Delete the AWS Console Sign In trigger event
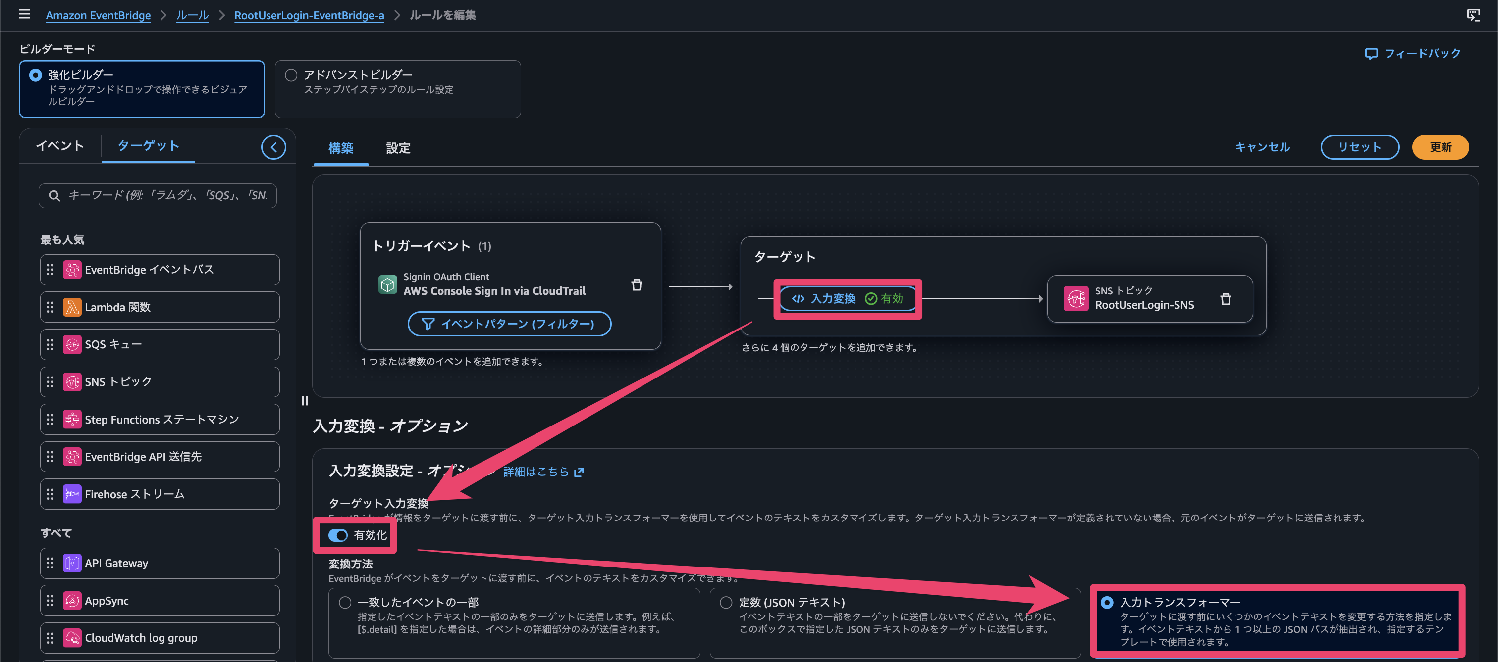This screenshot has width=1498, height=662. click(x=637, y=284)
